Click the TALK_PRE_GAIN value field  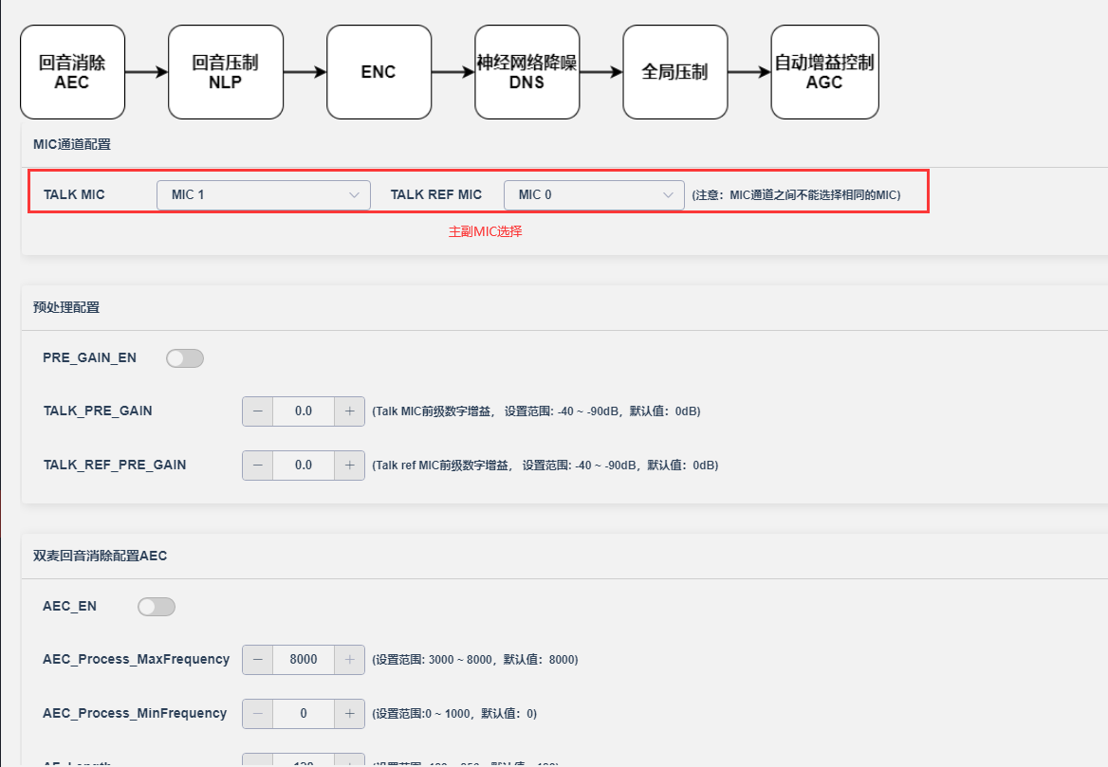304,411
